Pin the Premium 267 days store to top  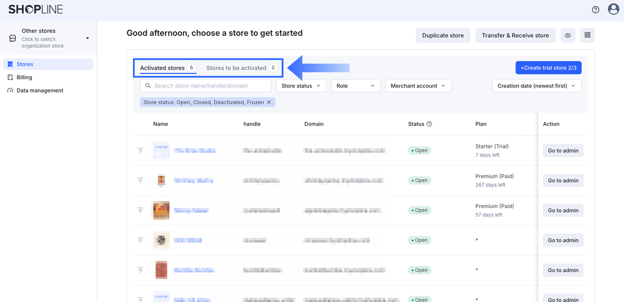click(140, 180)
